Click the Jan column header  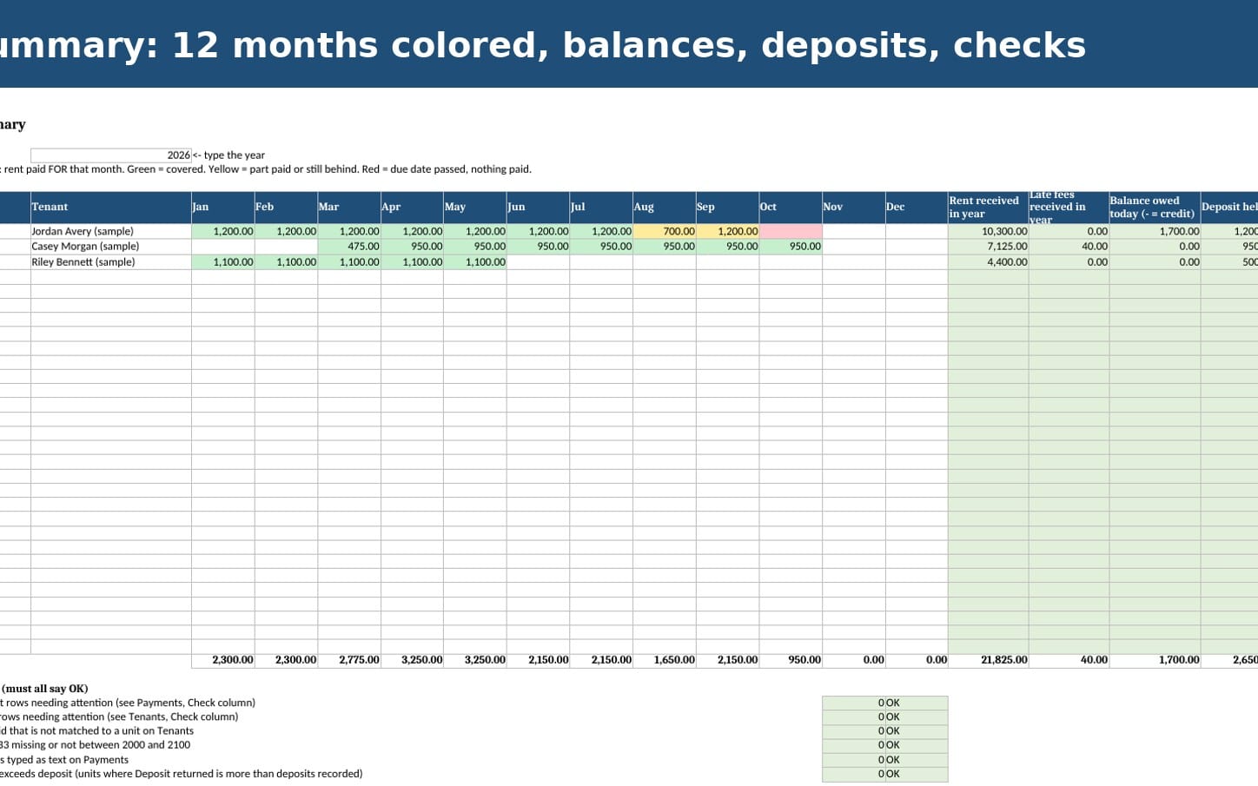point(223,208)
